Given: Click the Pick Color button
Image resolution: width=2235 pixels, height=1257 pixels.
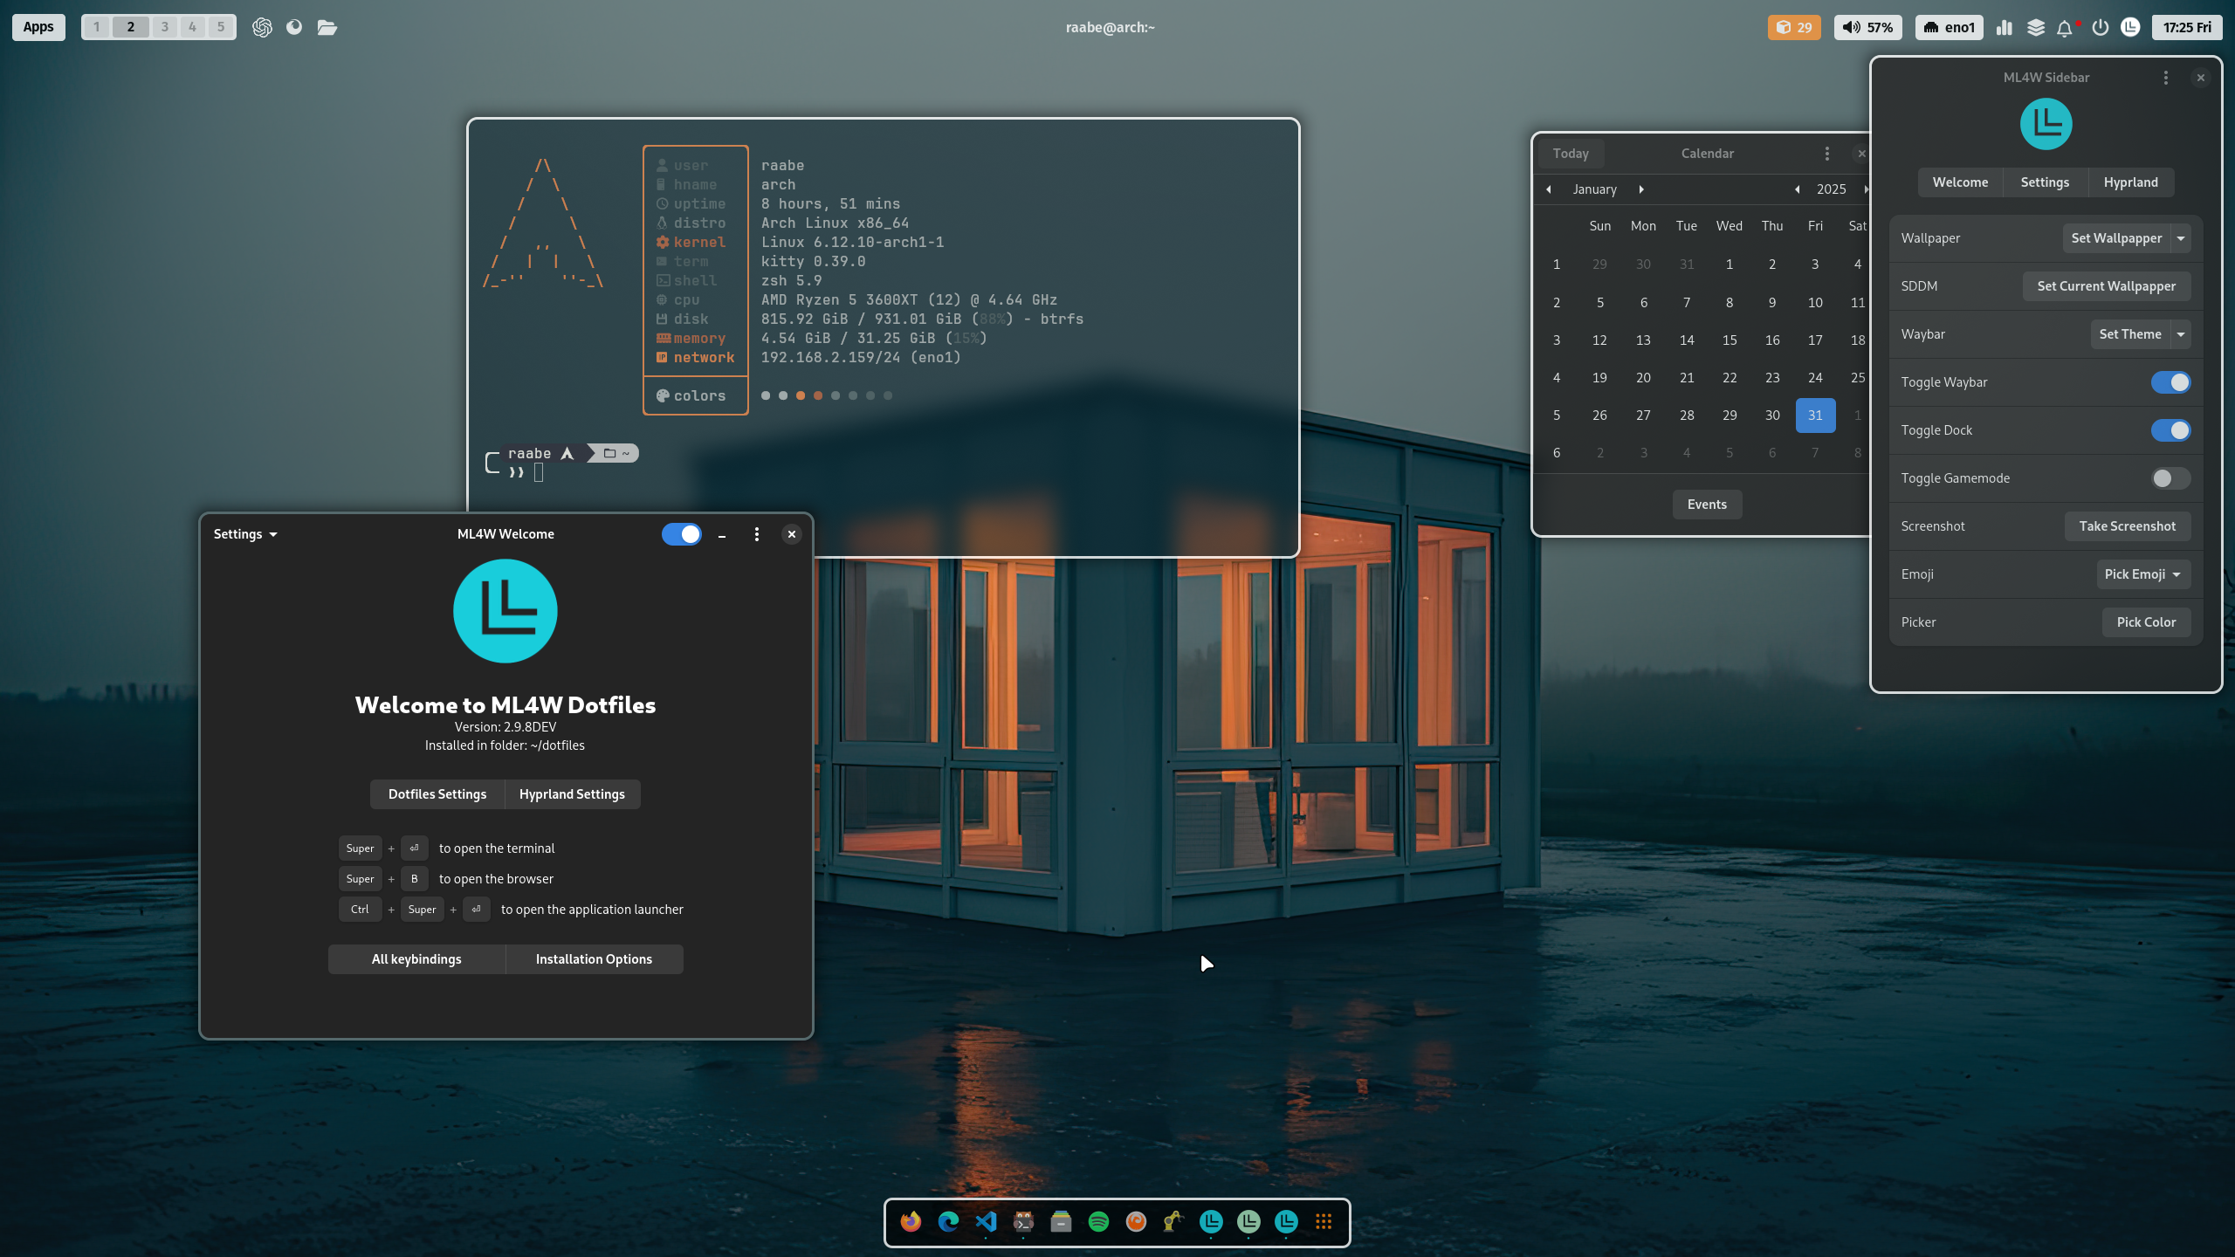Looking at the screenshot, I should [2146, 622].
